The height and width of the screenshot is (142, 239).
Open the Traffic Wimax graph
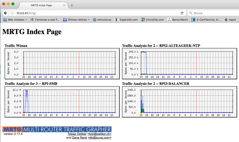tap(61, 64)
